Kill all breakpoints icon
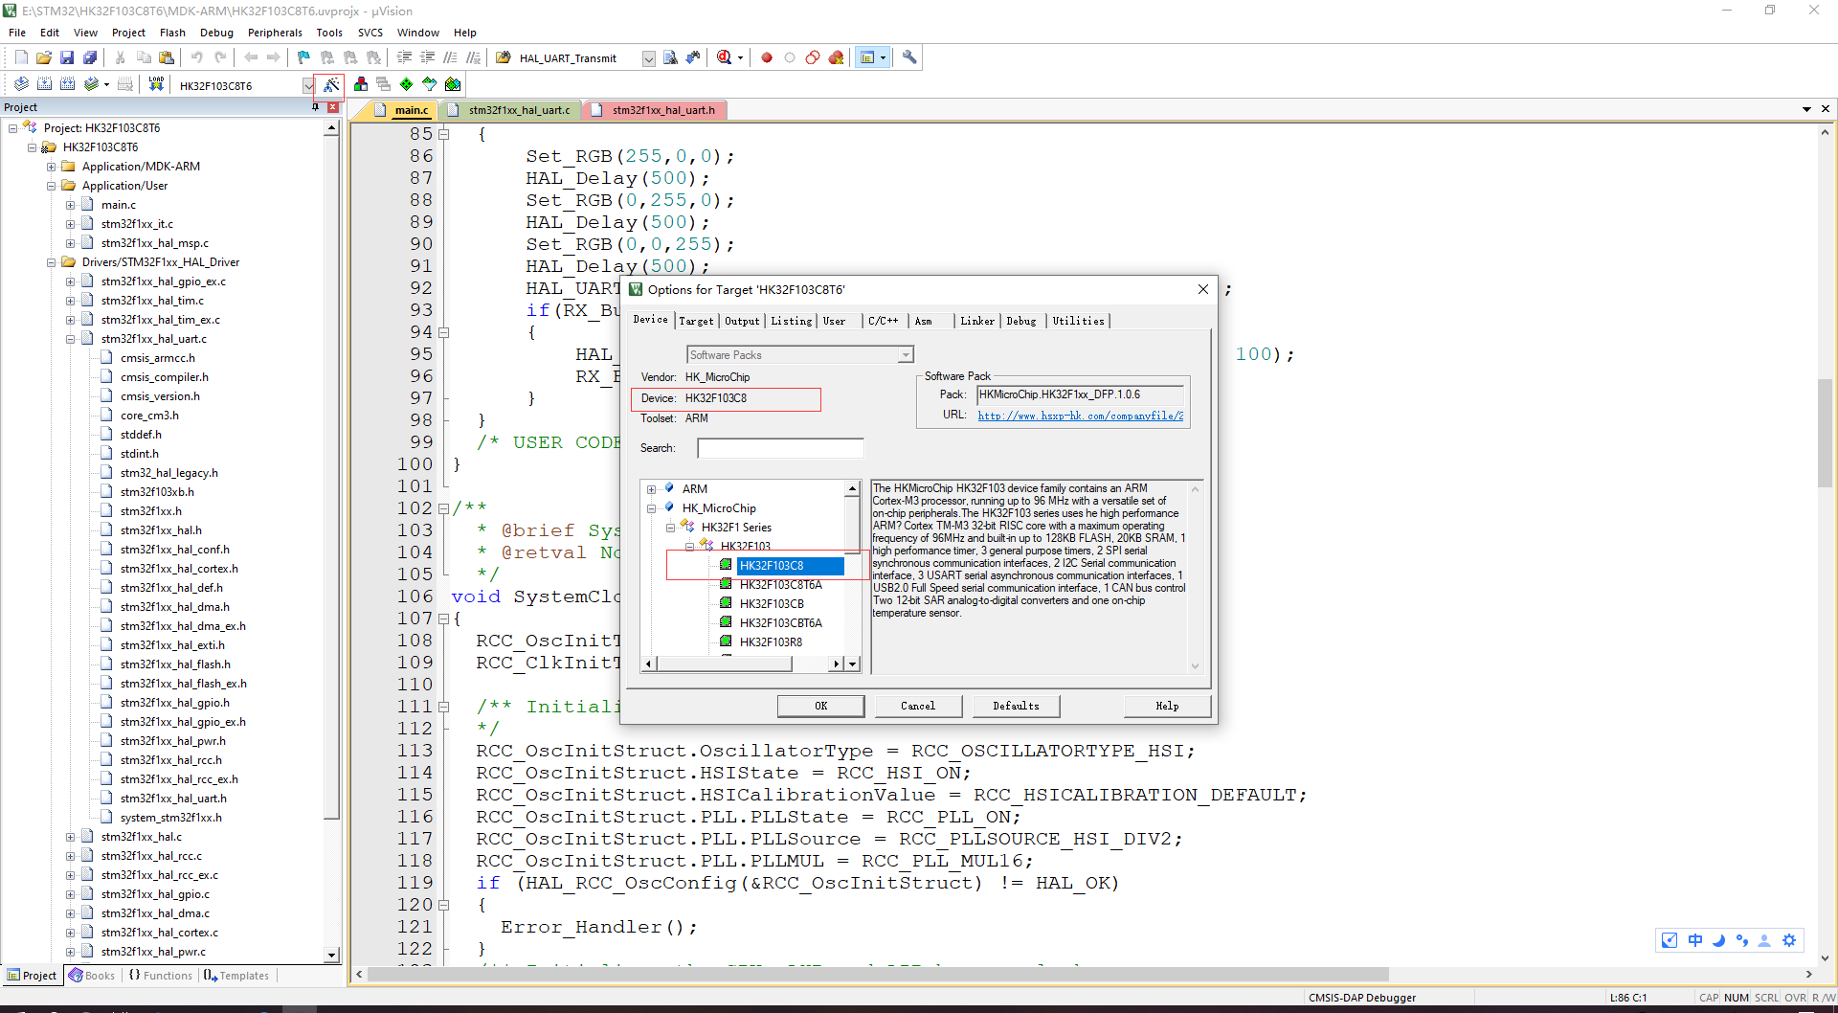1838x1013 pixels. click(x=836, y=57)
